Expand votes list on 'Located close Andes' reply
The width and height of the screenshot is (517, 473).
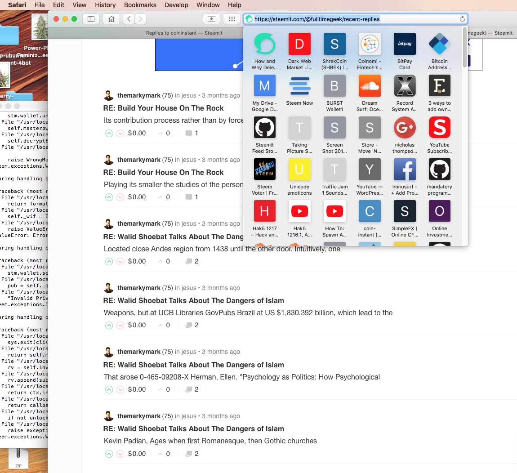point(164,261)
